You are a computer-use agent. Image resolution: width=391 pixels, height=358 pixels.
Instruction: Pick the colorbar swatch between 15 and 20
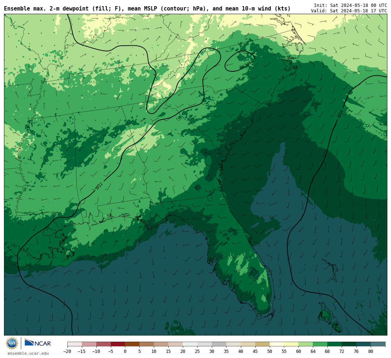tap(176, 344)
